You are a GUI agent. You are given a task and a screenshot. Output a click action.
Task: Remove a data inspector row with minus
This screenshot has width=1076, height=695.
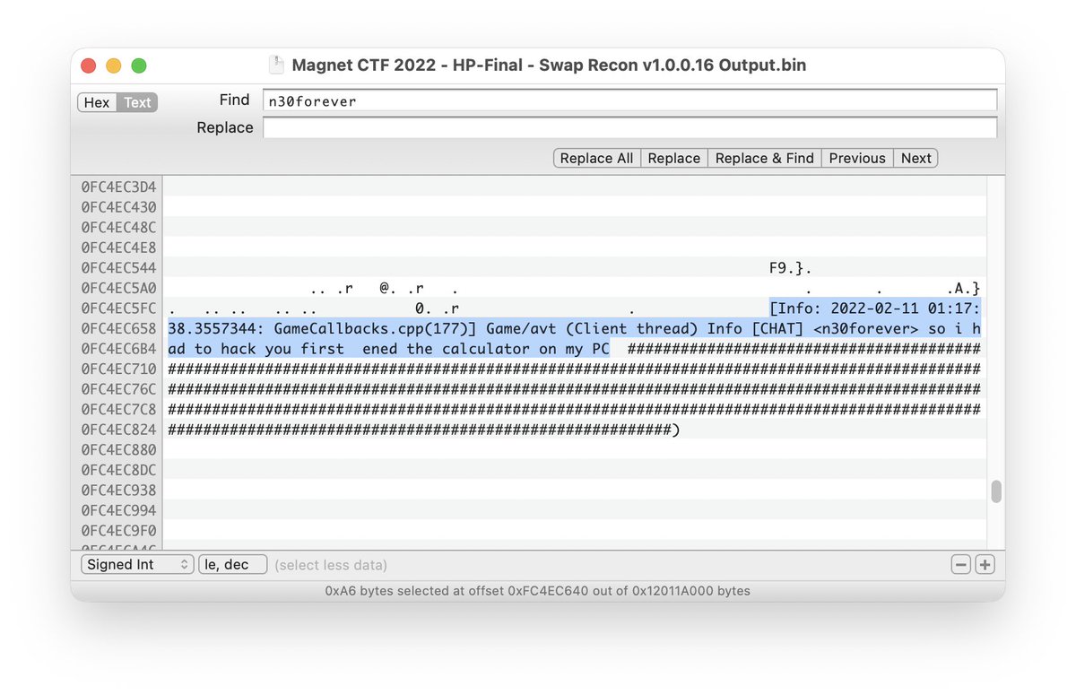[x=961, y=565]
